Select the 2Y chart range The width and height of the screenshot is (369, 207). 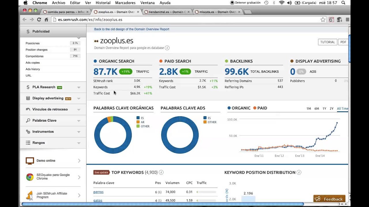point(332,109)
